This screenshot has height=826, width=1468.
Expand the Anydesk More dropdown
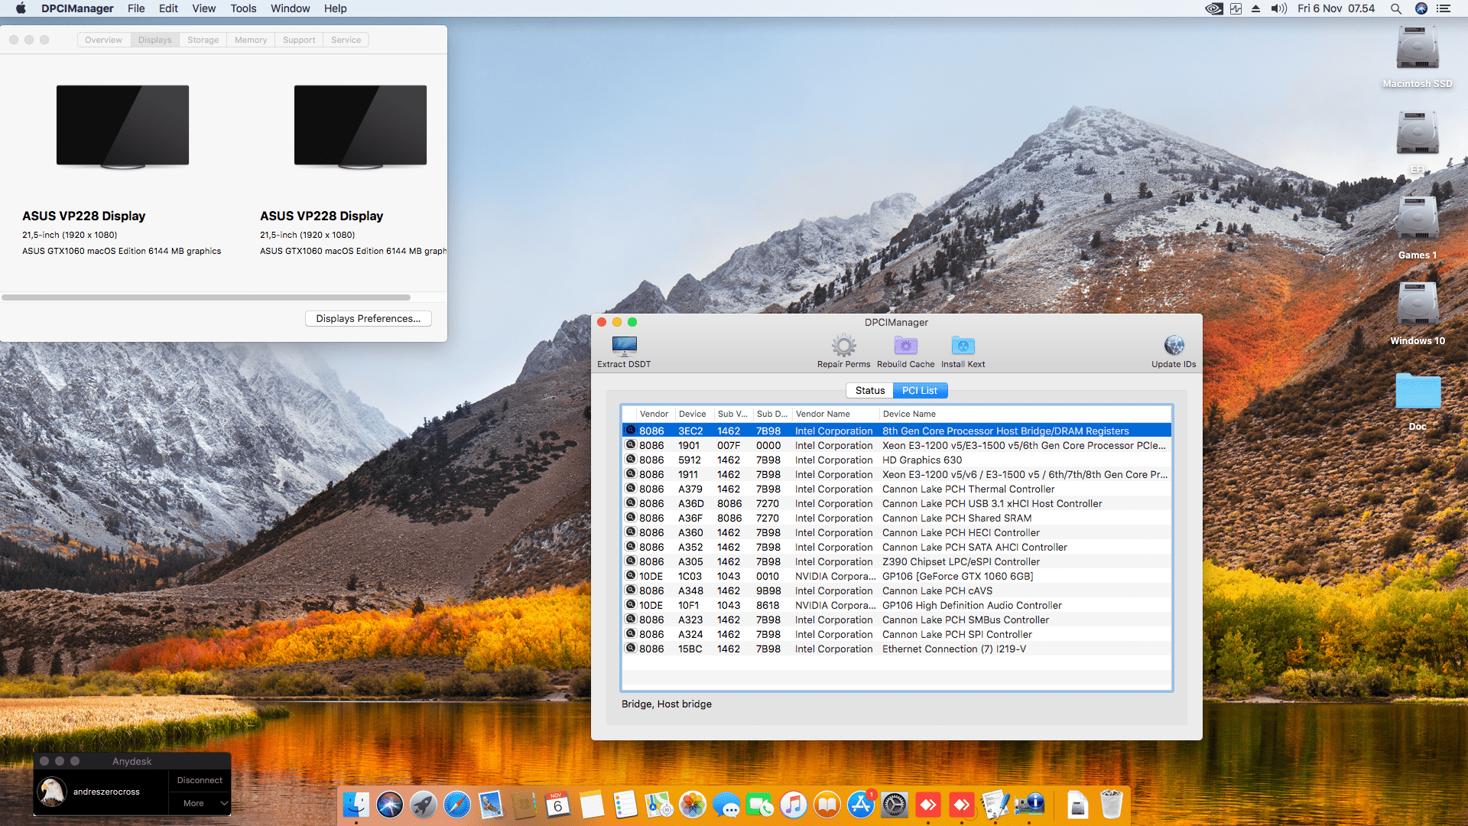(x=200, y=803)
